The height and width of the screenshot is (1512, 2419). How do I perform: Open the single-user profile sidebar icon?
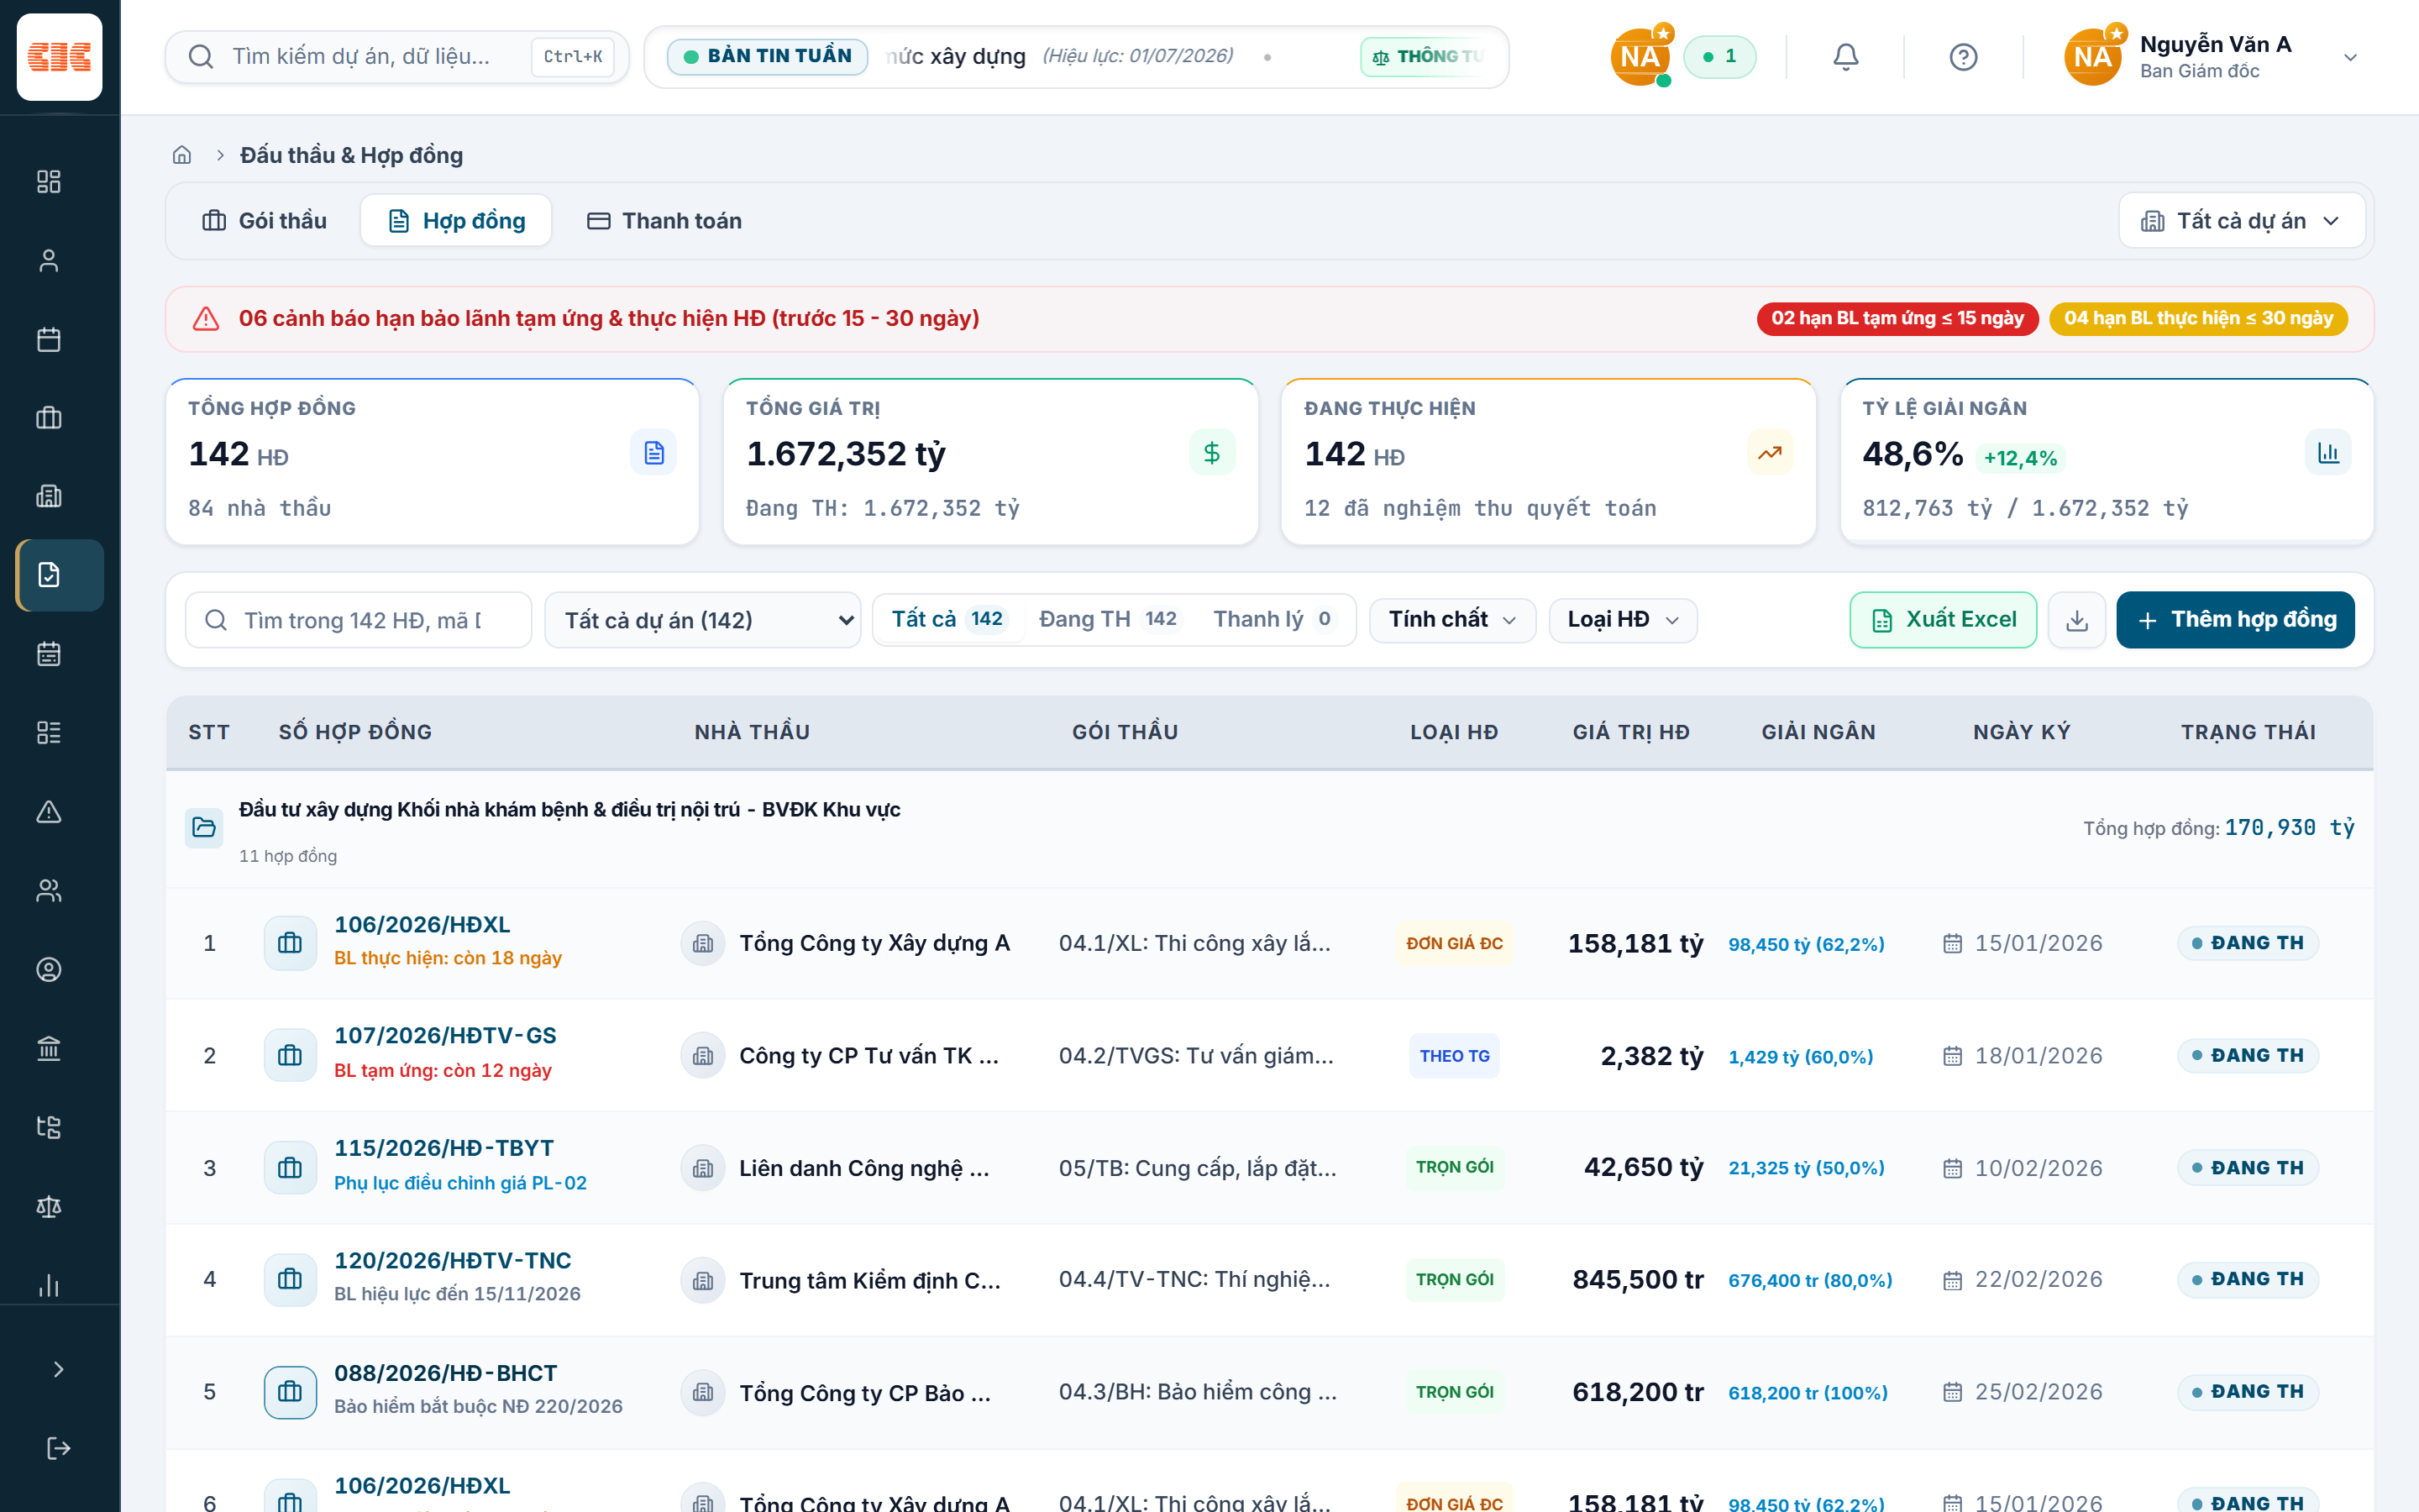click(x=49, y=260)
